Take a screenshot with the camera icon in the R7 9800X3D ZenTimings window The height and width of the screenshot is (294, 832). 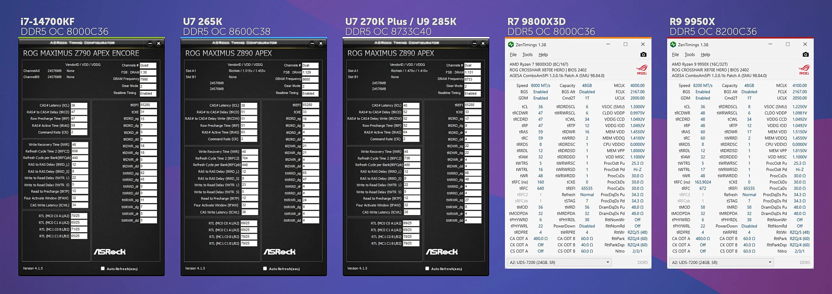tap(643, 55)
